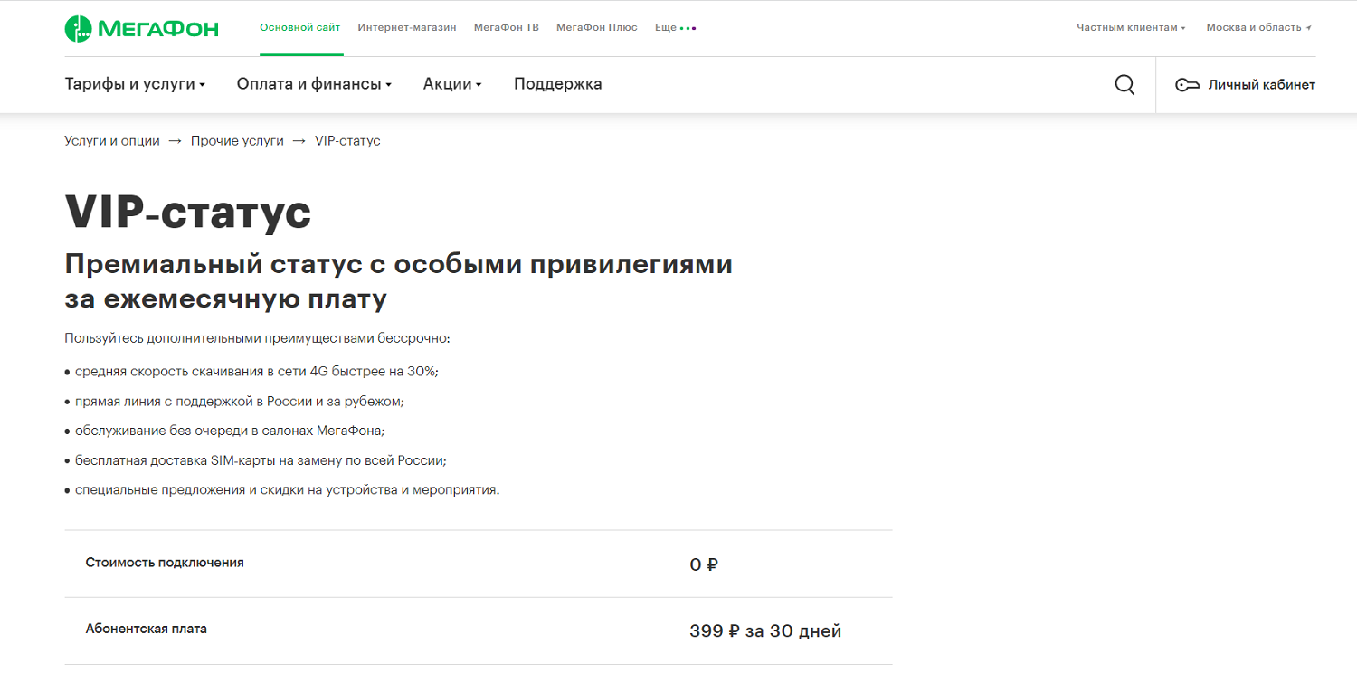1357x682 pixels.
Task: Click text специальные предложения и скидки
Action: [x=288, y=490]
